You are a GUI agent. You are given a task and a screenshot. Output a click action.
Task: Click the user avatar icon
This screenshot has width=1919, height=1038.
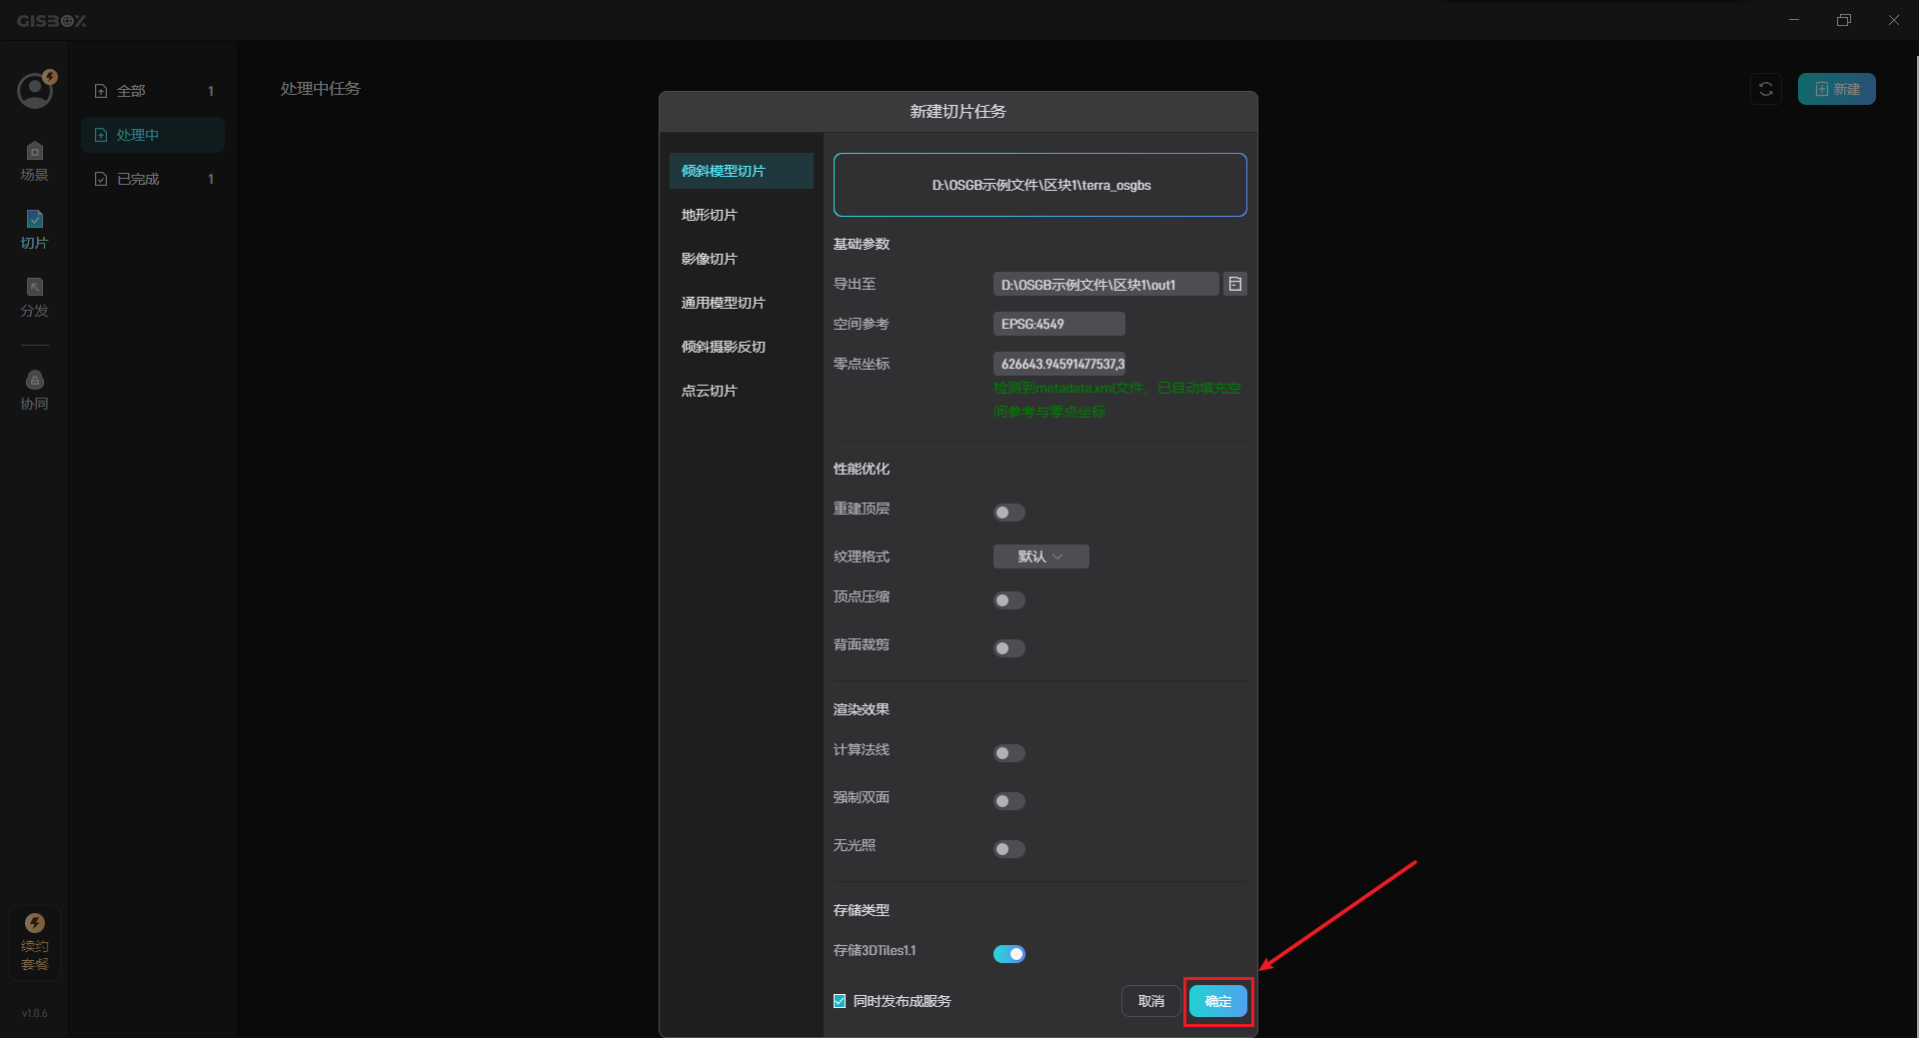34,90
